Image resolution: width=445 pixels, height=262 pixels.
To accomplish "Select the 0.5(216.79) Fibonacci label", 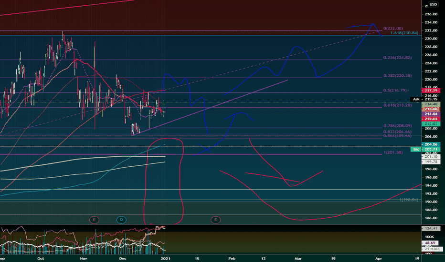I will point(395,91).
